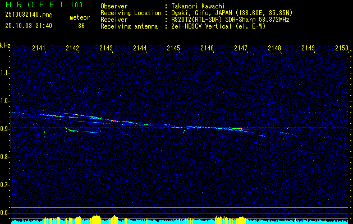Click time axis marker 2146
Screen dimensions: 353x224
coord(207,48)
